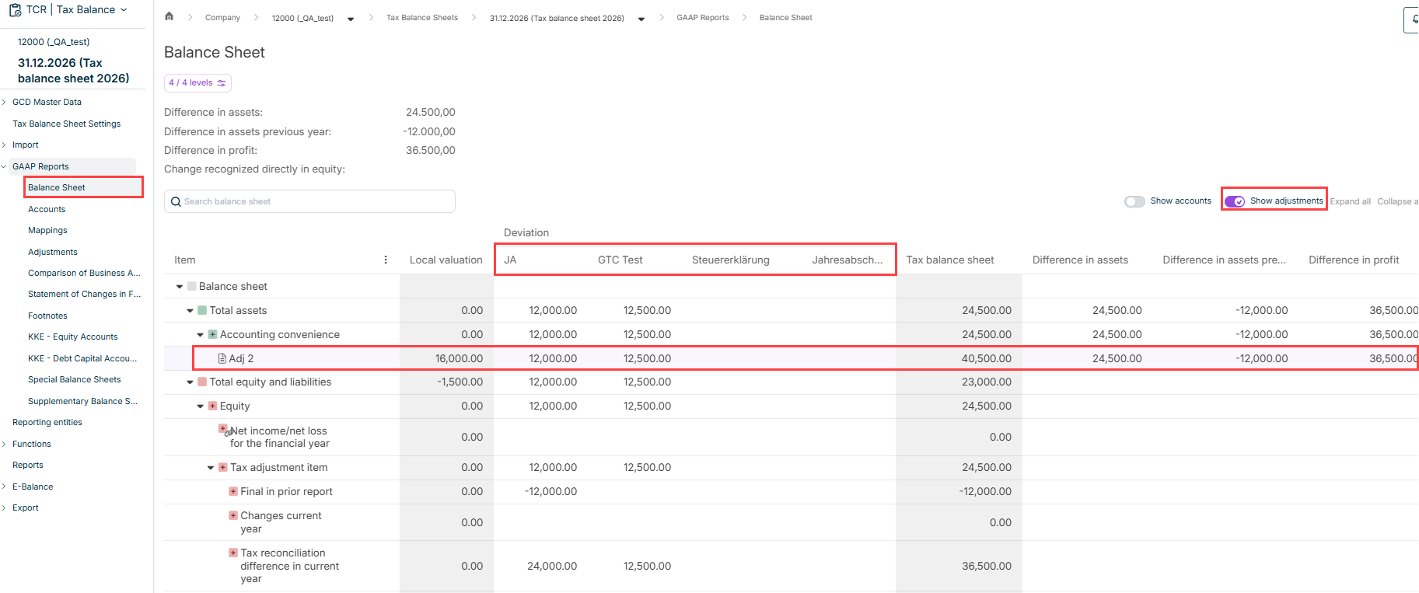Click the JA deviation column header
Screen dimensions: 1419x593
510,260
